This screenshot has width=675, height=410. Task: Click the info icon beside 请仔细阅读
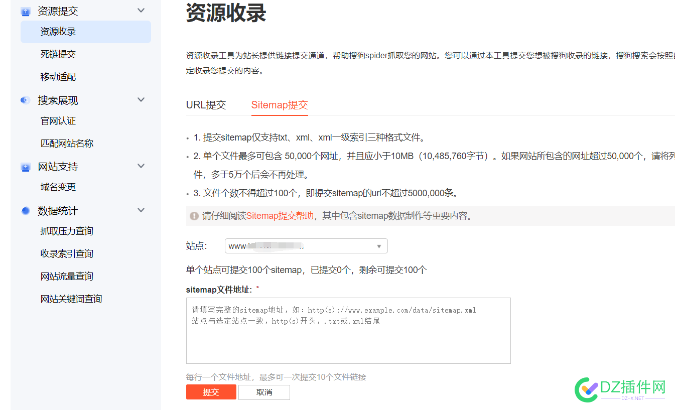point(194,216)
